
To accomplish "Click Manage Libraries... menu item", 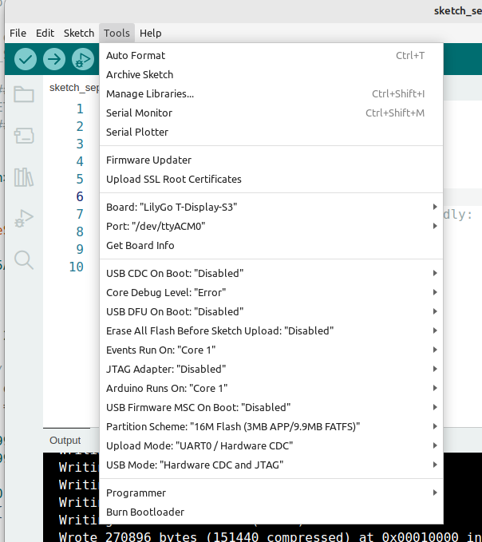I will [x=150, y=94].
